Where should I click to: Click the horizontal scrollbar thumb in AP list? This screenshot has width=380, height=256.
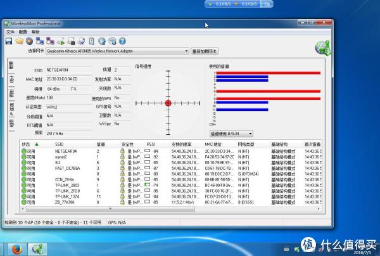pos(110,208)
